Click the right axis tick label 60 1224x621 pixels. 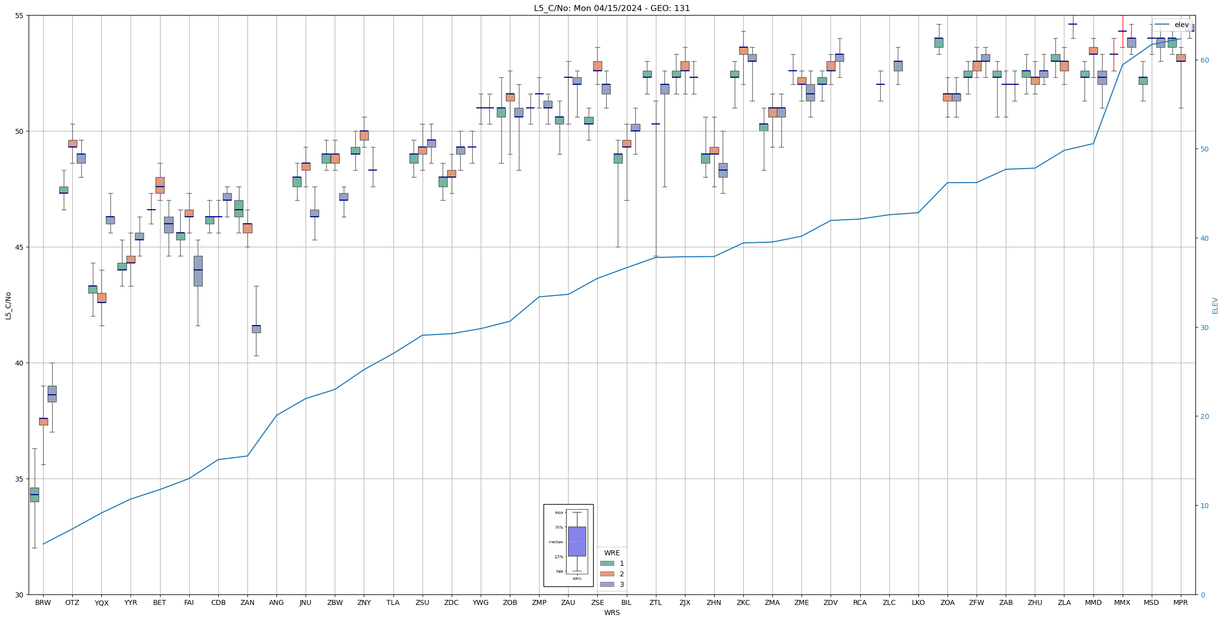[x=1204, y=60]
